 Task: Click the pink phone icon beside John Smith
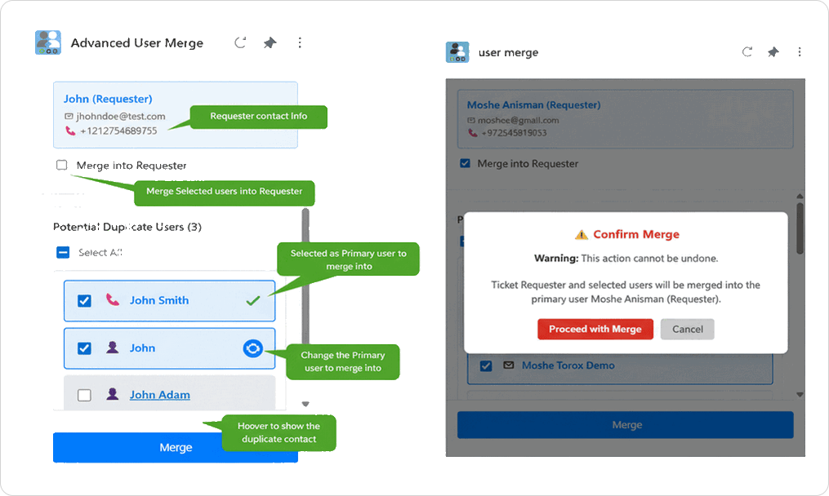[x=113, y=300]
